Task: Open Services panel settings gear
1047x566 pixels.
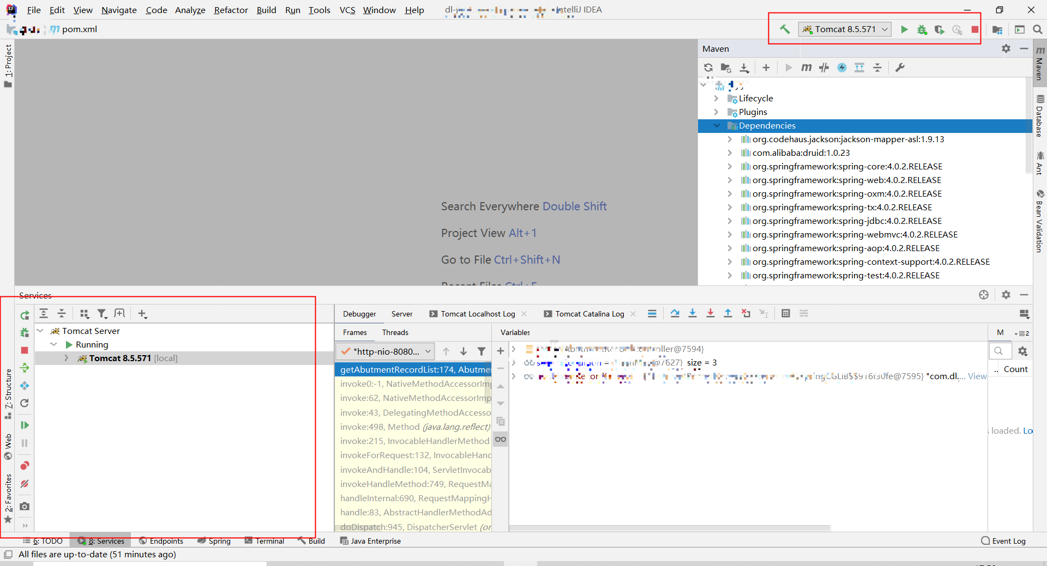Action: (1006, 295)
